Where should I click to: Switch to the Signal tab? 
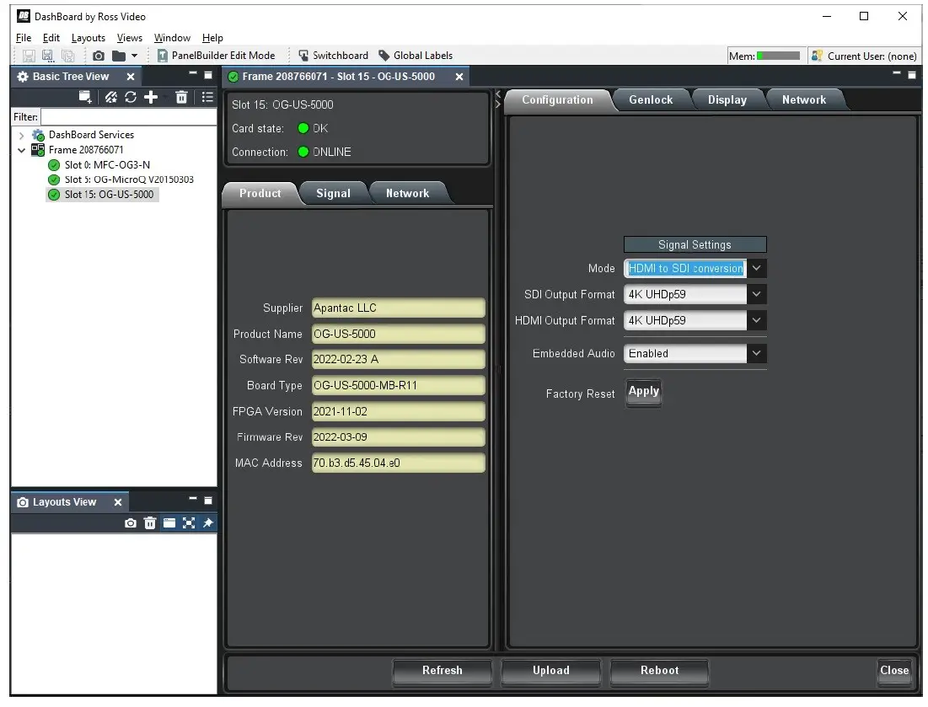(333, 194)
